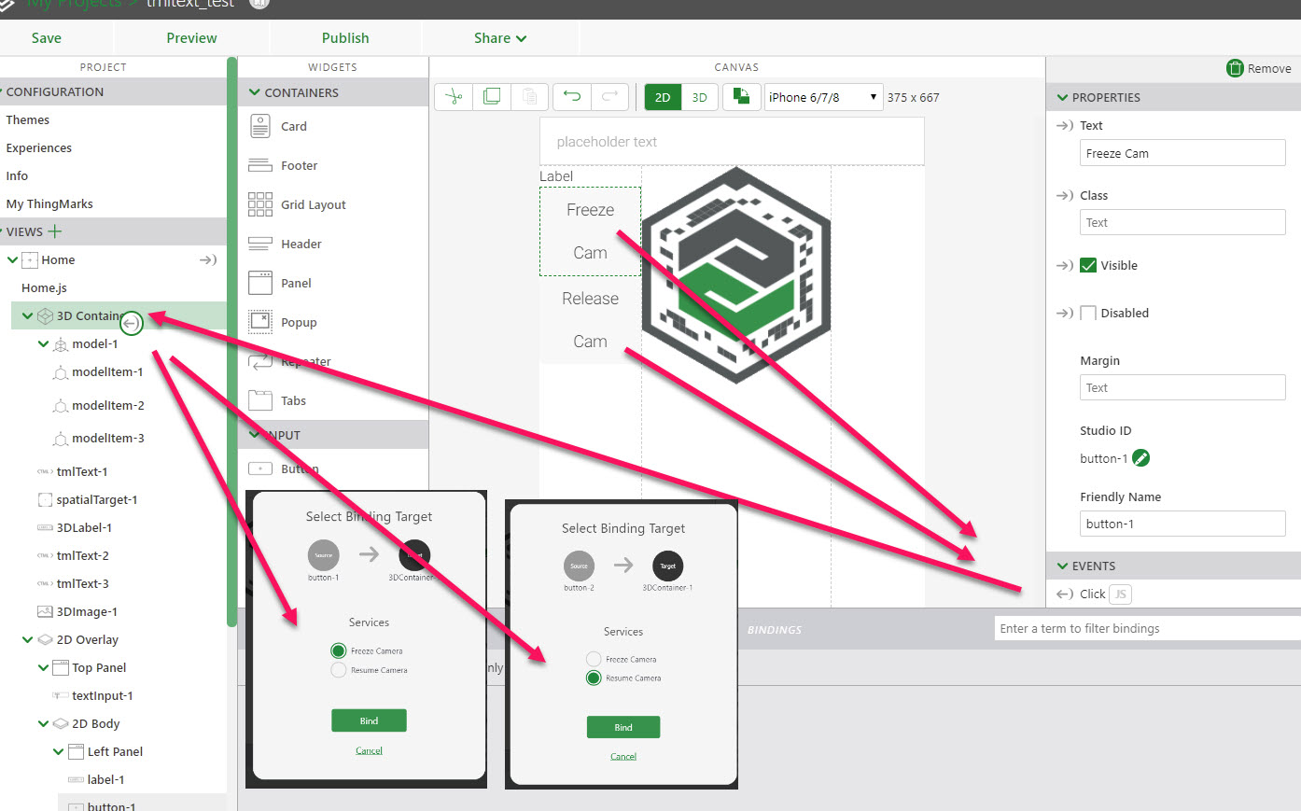
Task: Collapse the 3D Container tree node
Action: tap(26, 315)
